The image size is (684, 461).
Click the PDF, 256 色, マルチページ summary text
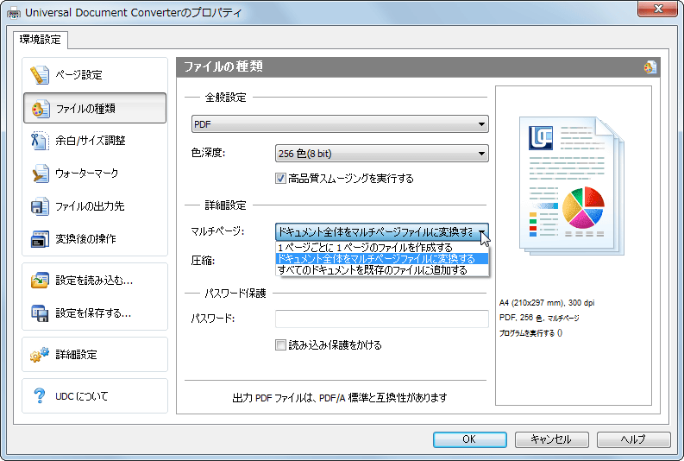pos(539,318)
